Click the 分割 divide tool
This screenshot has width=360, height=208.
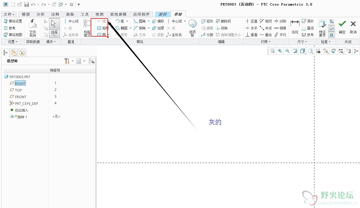pyautogui.click(x=207, y=35)
